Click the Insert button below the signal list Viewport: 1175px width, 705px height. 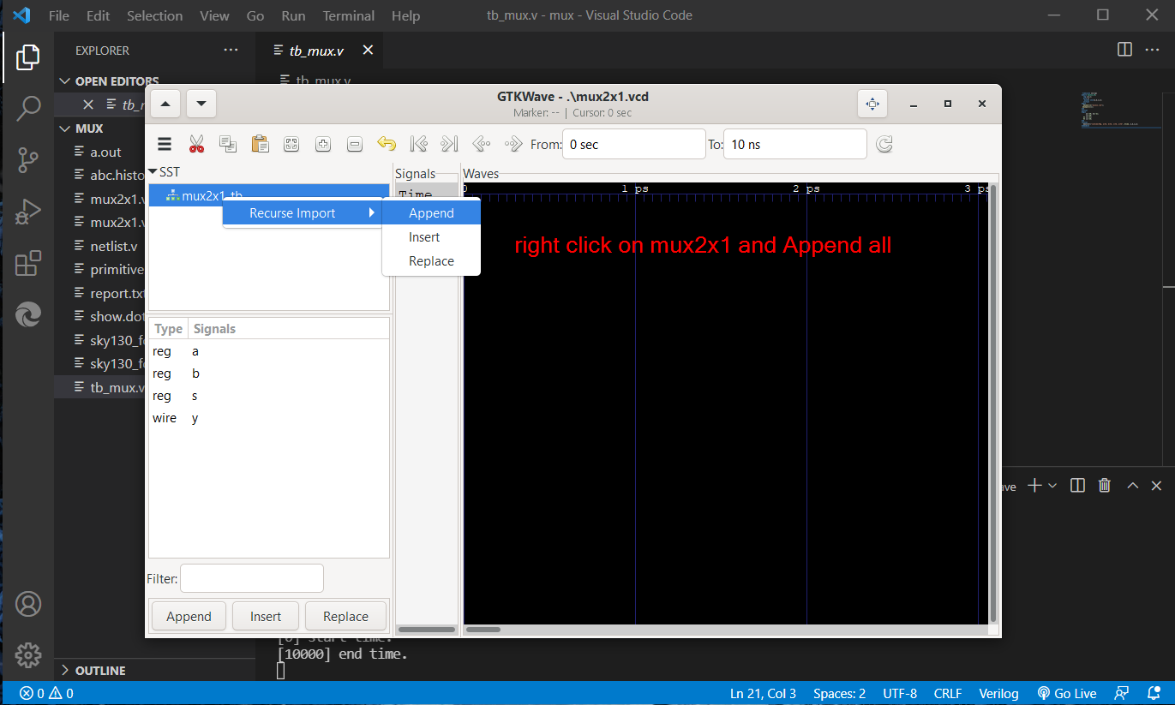(266, 616)
